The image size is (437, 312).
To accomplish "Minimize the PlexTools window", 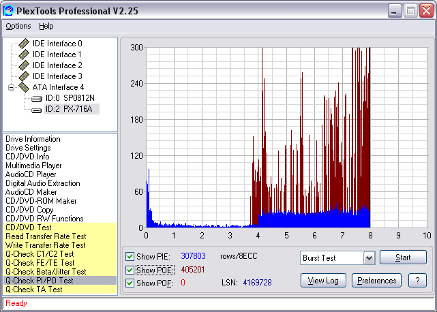I will pos(394,11).
